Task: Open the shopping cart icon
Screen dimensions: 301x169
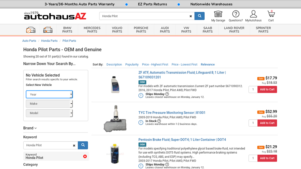Action: (x=271, y=14)
